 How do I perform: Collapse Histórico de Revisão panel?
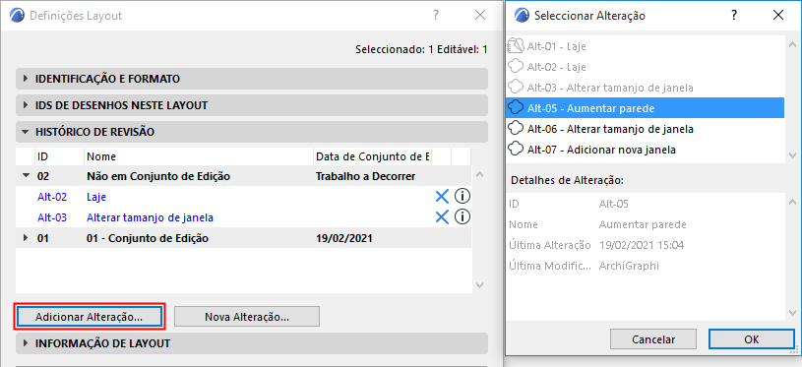coord(252,132)
